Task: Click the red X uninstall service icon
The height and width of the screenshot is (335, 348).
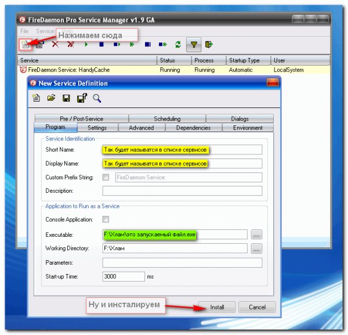Action: coord(55,44)
